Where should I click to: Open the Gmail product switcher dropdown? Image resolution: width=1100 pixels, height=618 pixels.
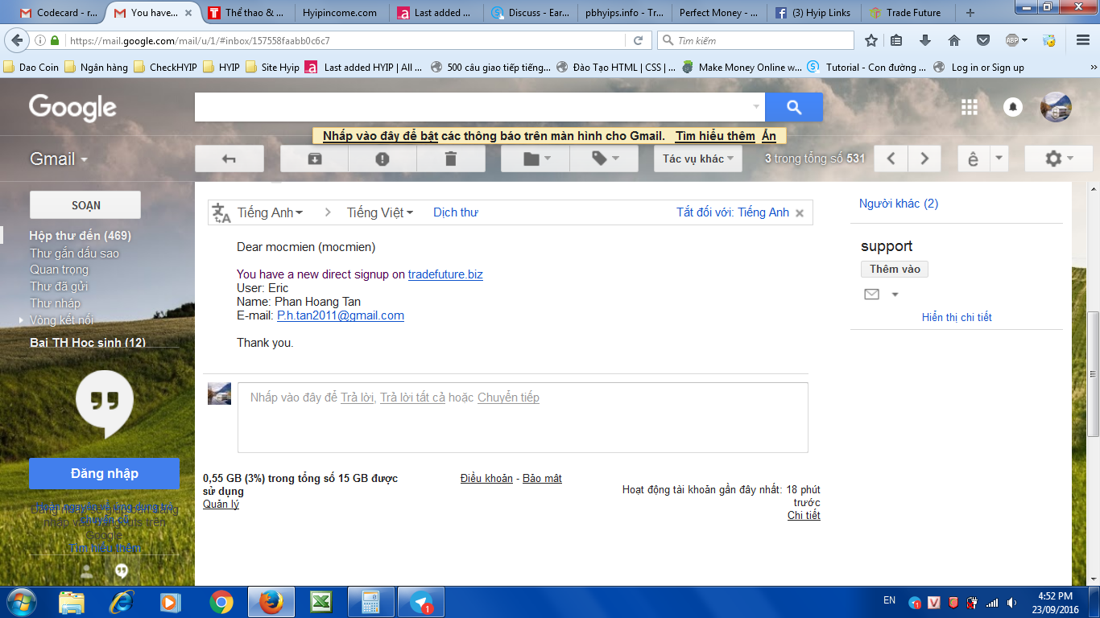[59, 159]
